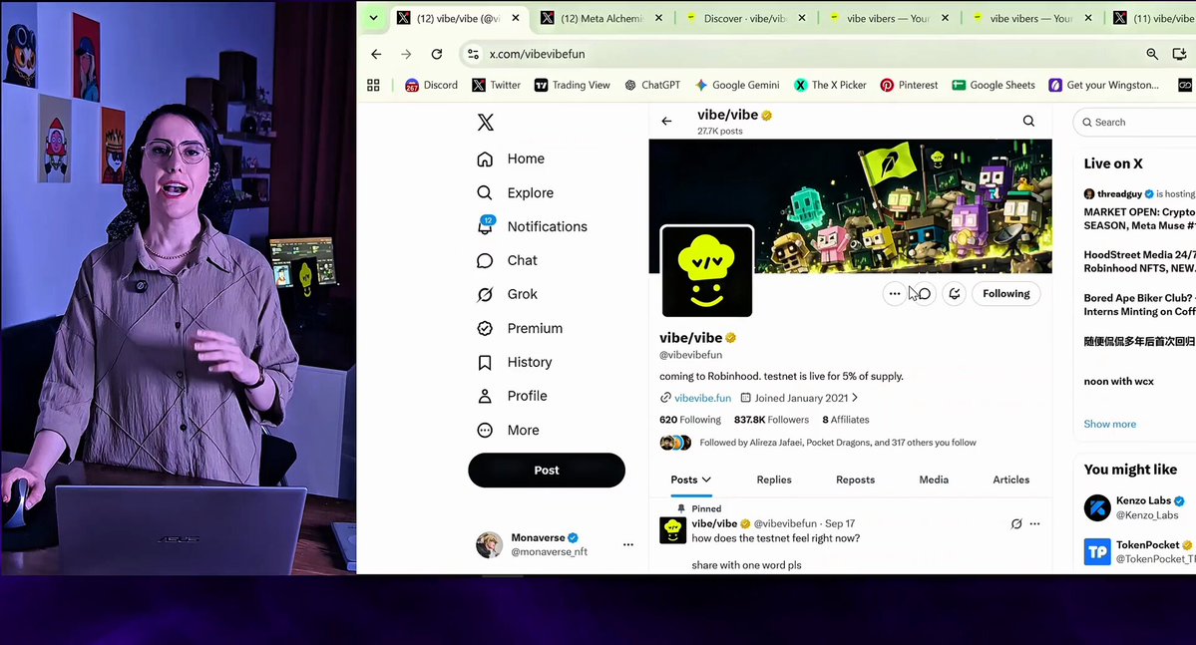Message vibe/vibe via chat bubble icon
This screenshot has width=1196, height=645.
(x=925, y=293)
